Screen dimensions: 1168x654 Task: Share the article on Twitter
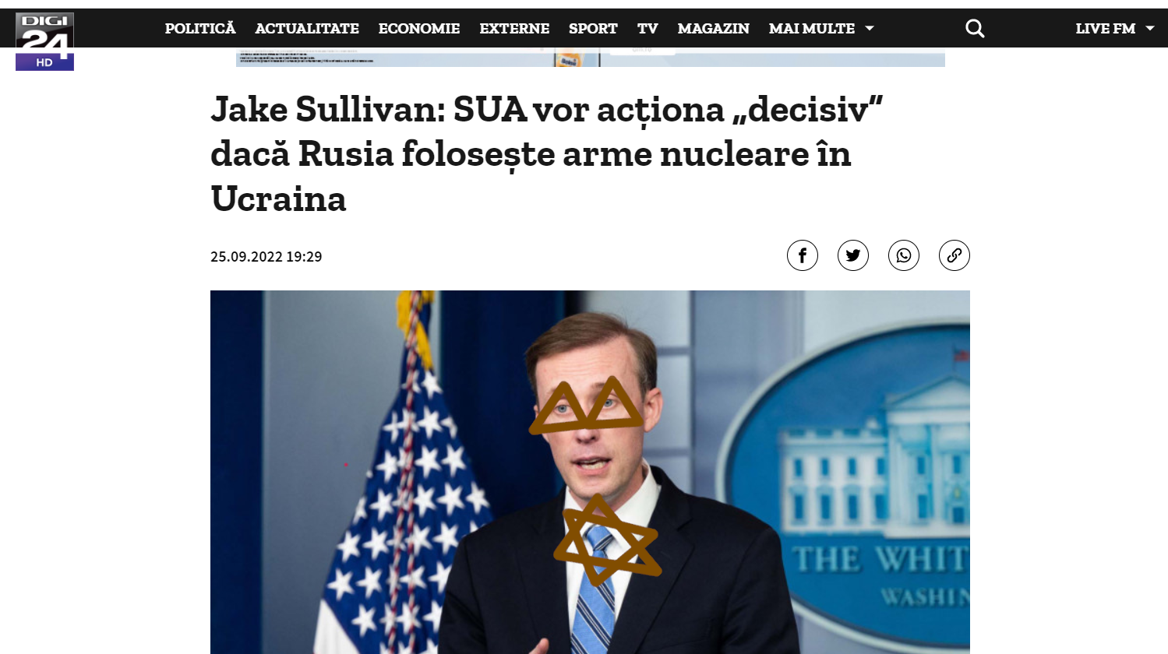tap(852, 255)
